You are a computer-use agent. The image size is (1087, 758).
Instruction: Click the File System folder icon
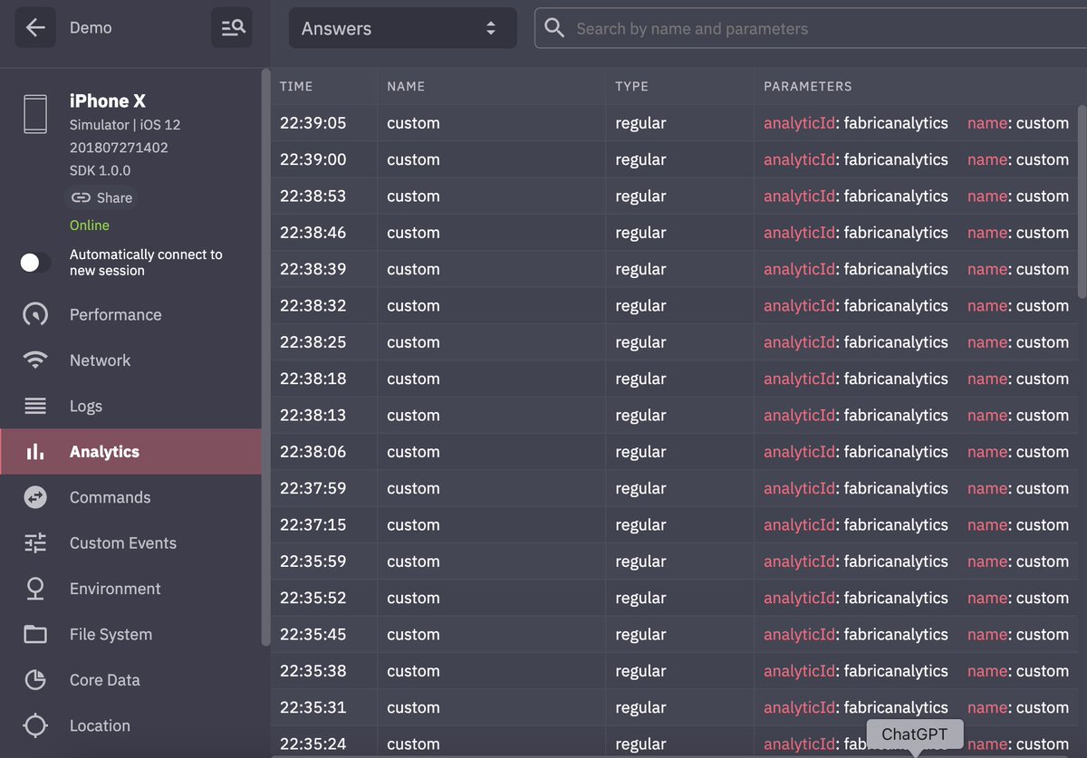35,634
